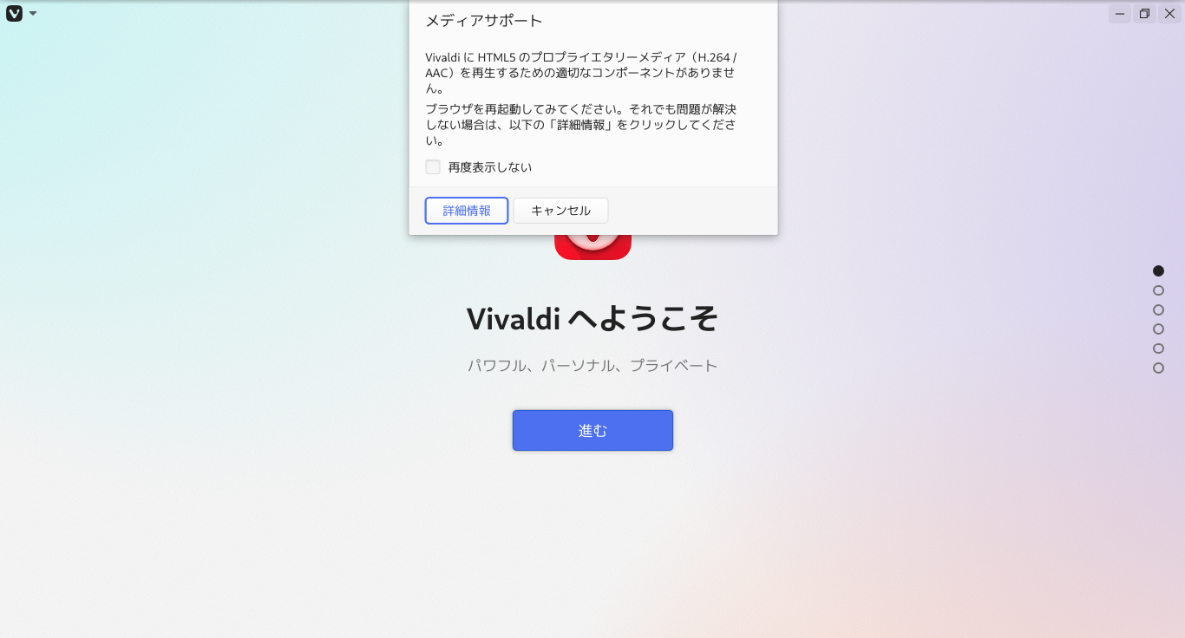Click the パワフル、パーソナル、プライベート subtitle
The image size is (1185, 638).
(592, 366)
